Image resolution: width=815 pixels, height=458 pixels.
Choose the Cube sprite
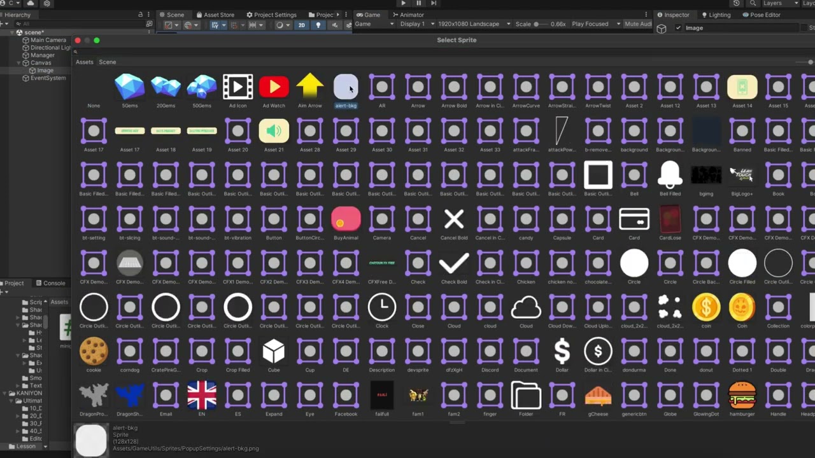(x=274, y=351)
